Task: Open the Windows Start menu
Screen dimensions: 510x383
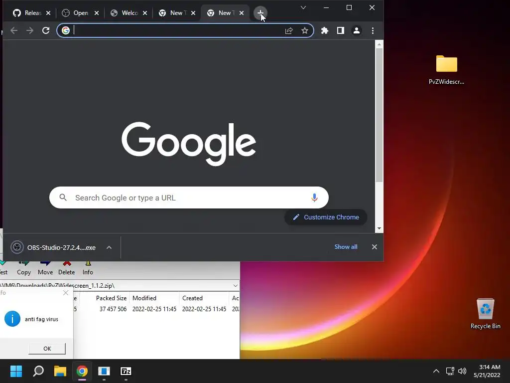Action: (16, 371)
